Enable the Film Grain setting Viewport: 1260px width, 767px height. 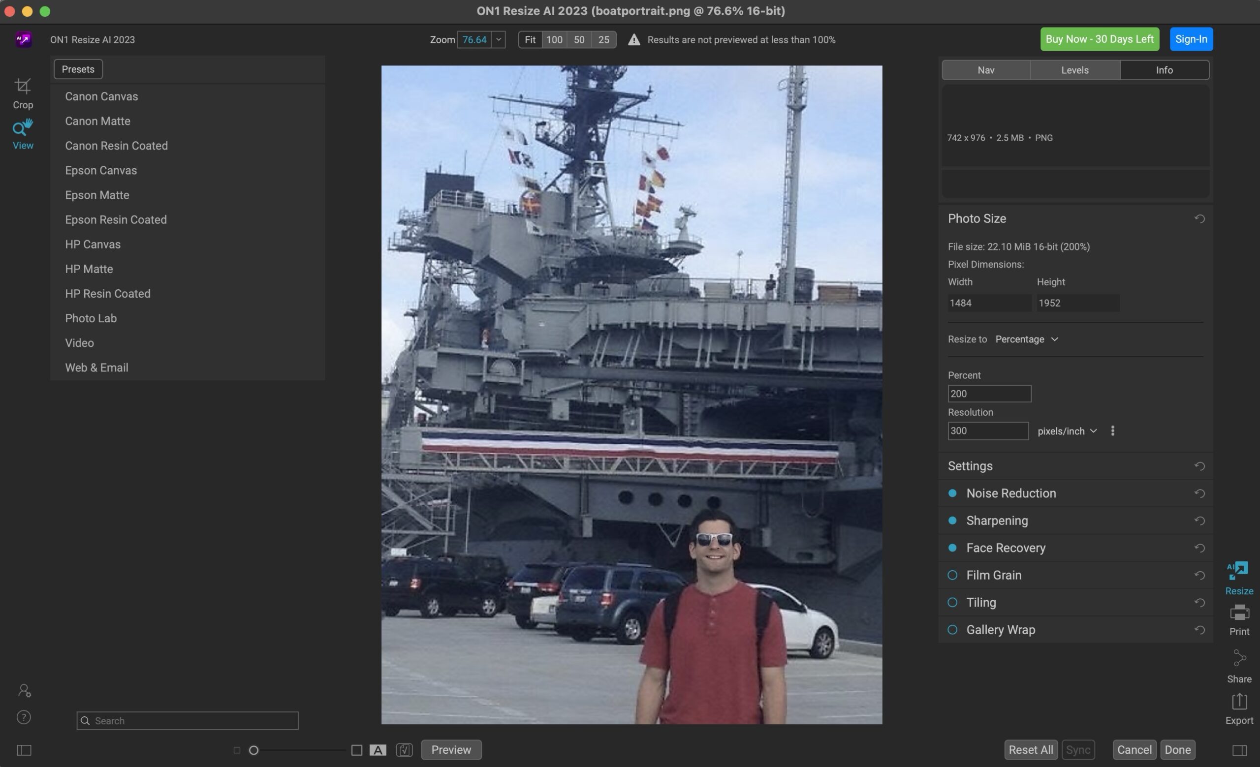click(x=952, y=575)
